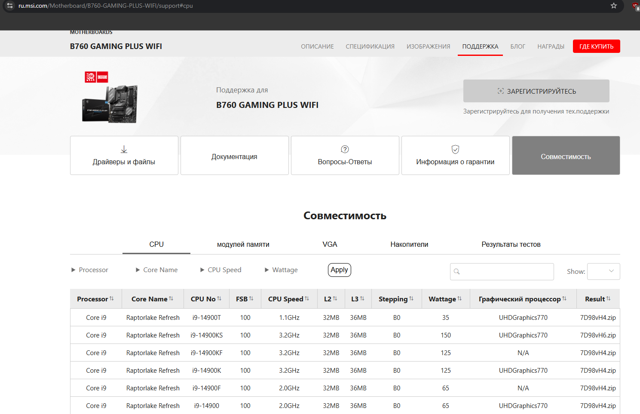Open the Драйверы и файлы section
The image size is (640, 414).
[x=124, y=156]
